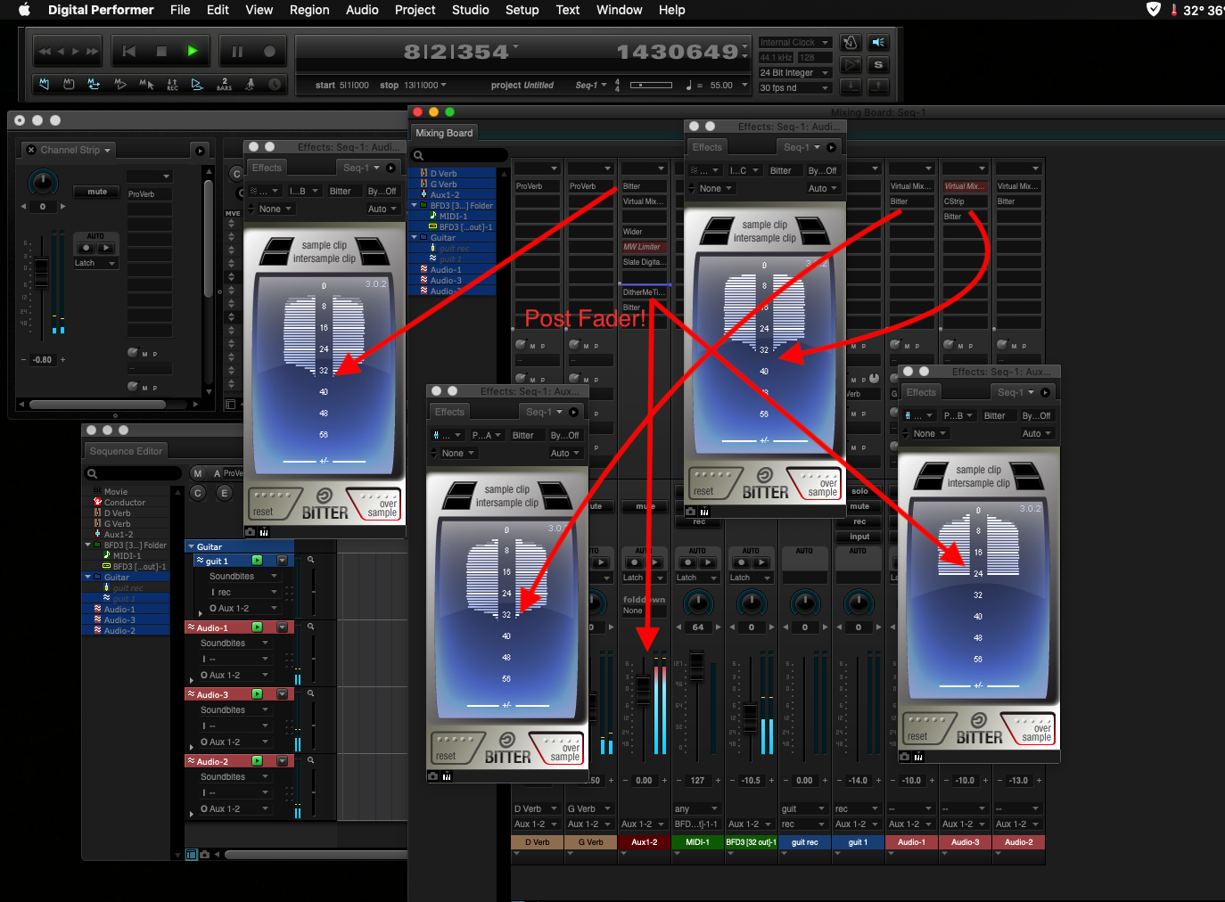Open the File menu
The image size is (1225, 902).
(x=180, y=10)
